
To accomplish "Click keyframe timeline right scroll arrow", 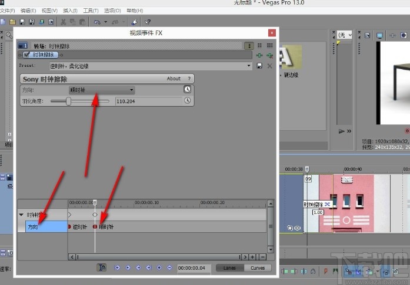I will pos(245,257).
